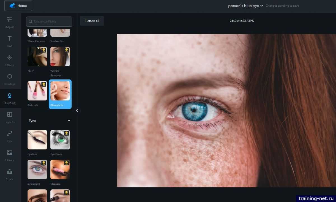Image resolution: width=336 pixels, height=202 pixels.
Task: Collapse the effects side panel arrow
Action: tap(77, 111)
